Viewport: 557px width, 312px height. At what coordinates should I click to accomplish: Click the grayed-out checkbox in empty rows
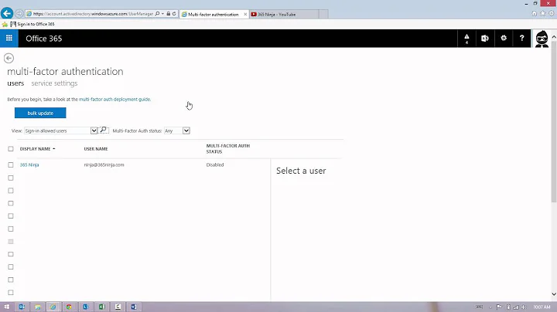(11, 242)
